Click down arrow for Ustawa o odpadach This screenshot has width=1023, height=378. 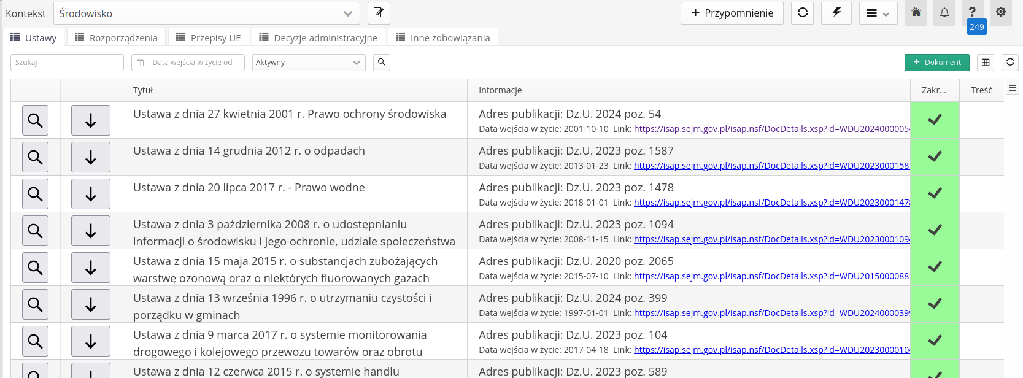tap(91, 157)
